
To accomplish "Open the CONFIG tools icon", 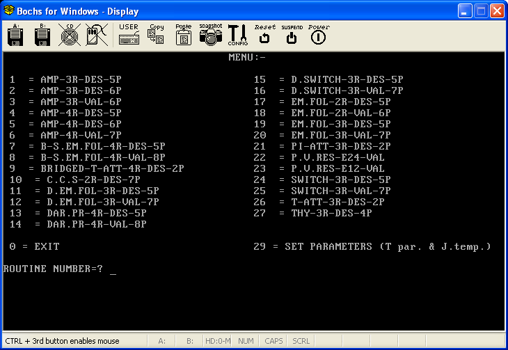I will 238,35.
